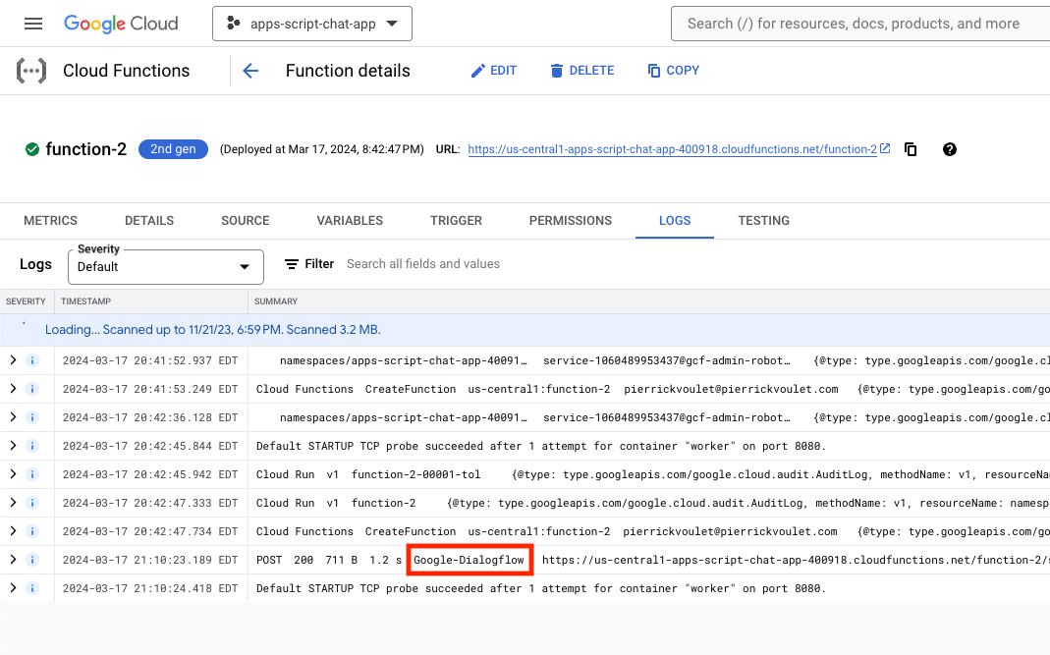Open help via question mark icon
Screen dimensions: 1050x655
949,149
